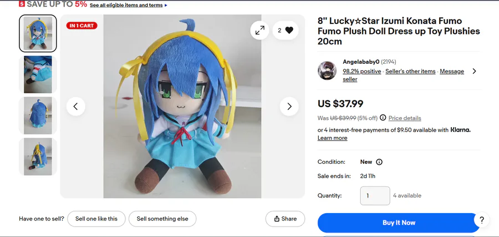The height and width of the screenshot is (237, 499).
Task: Open the help question mark button
Action: (482, 220)
